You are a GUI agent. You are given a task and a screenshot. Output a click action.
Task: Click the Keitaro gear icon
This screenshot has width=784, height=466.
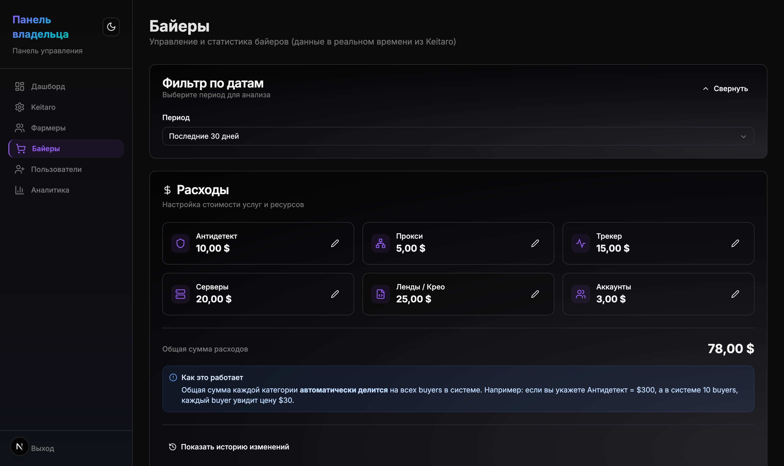19,107
